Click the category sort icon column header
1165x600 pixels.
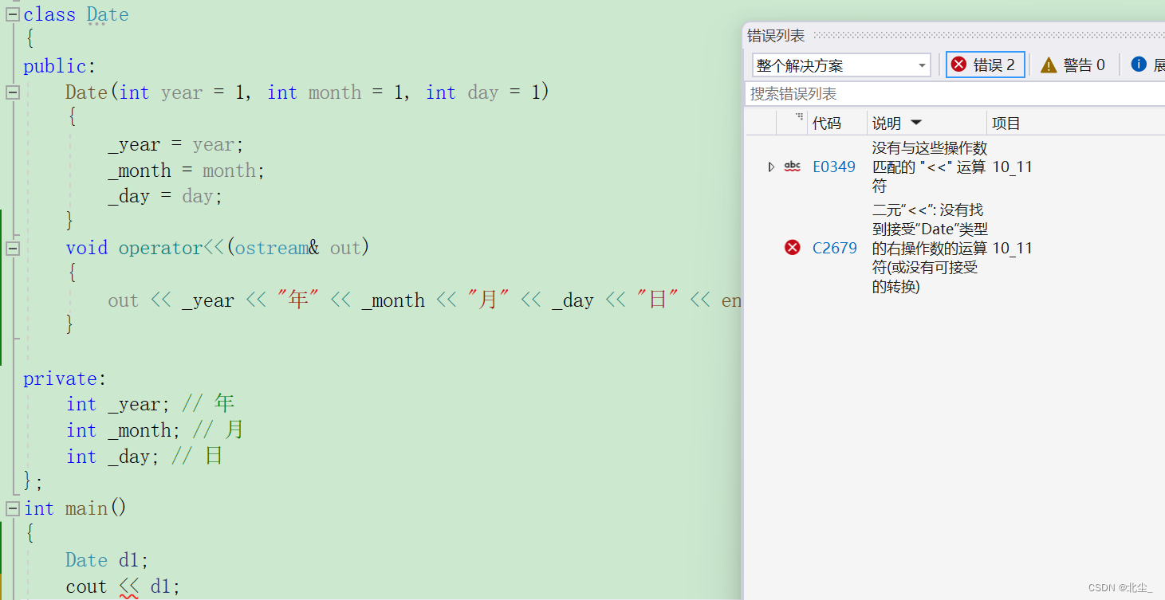point(799,118)
